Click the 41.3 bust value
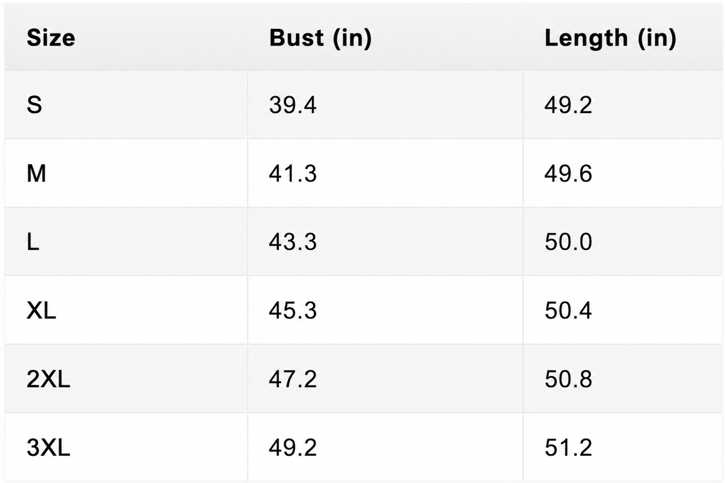725x483 pixels. pyautogui.click(x=293, y=173)
